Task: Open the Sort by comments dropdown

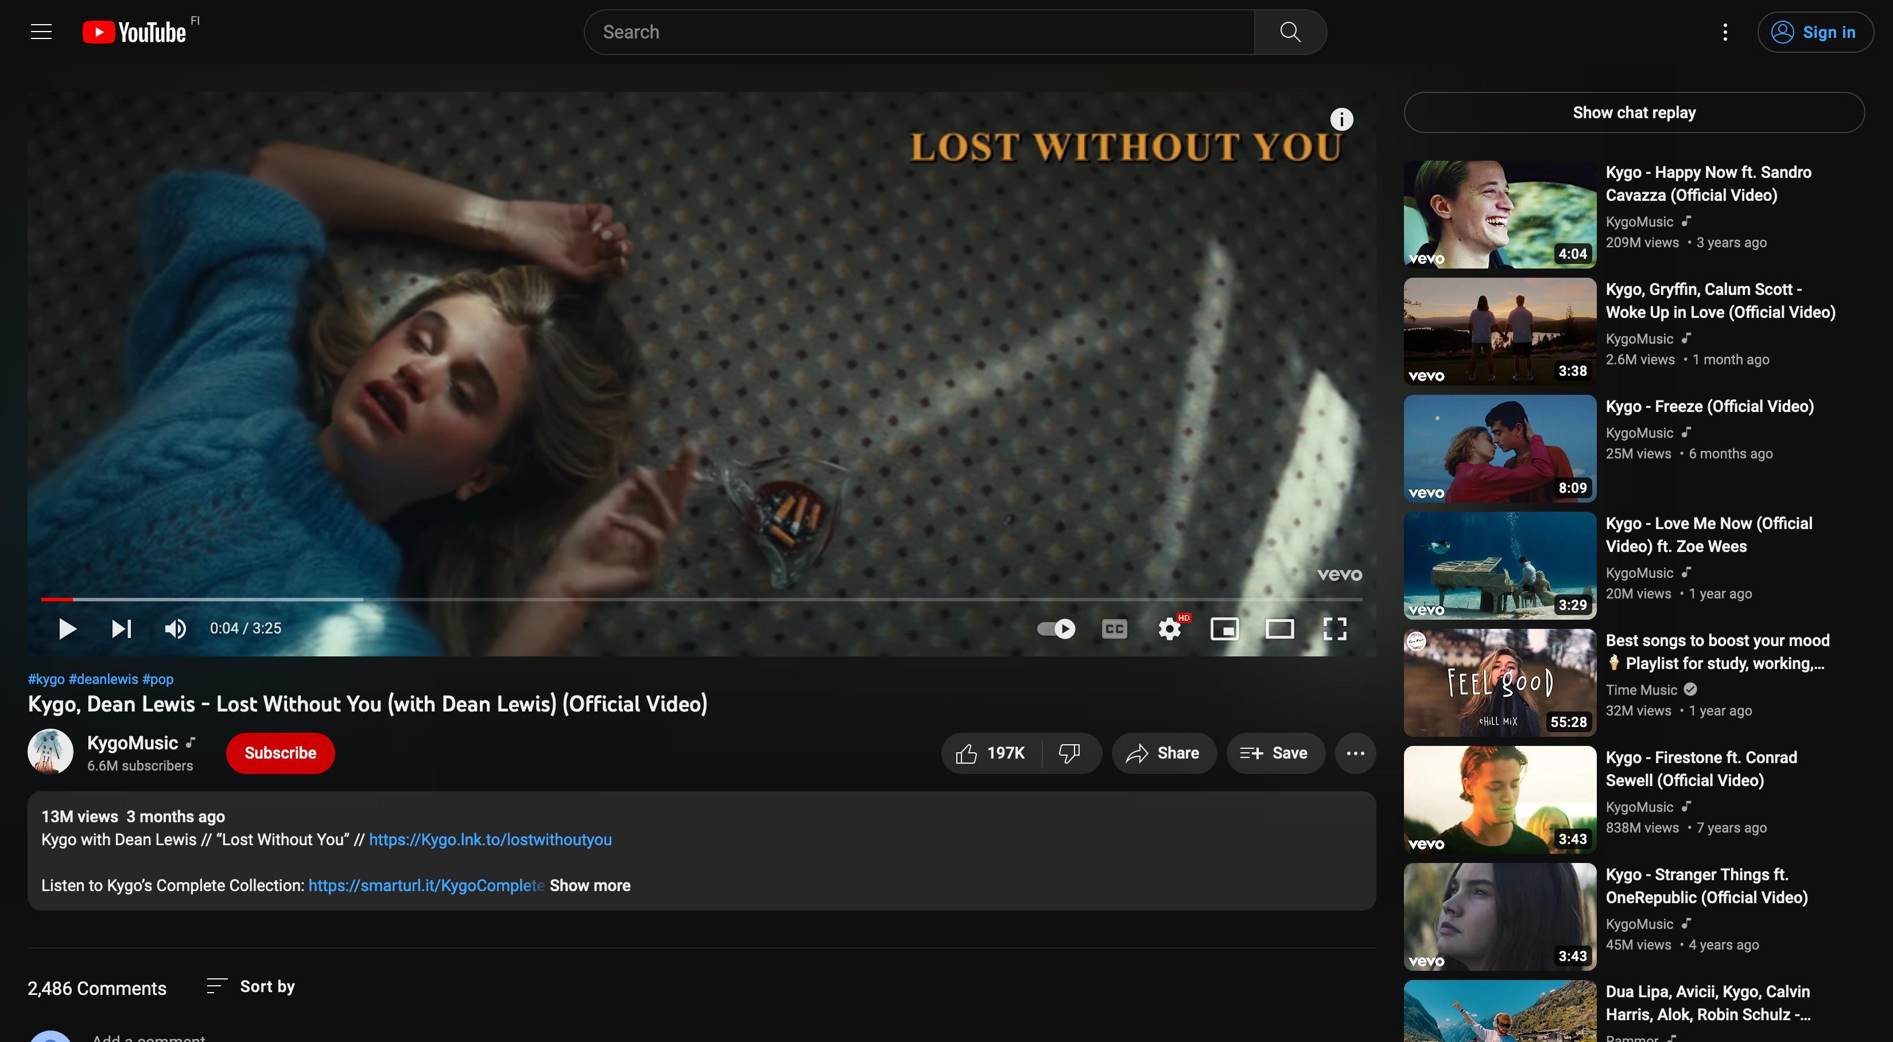Action: 250,987
